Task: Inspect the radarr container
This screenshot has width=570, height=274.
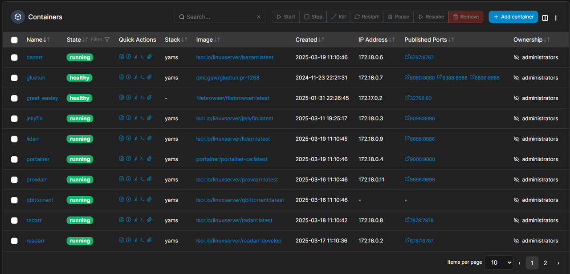Action: tap(128, 220)
